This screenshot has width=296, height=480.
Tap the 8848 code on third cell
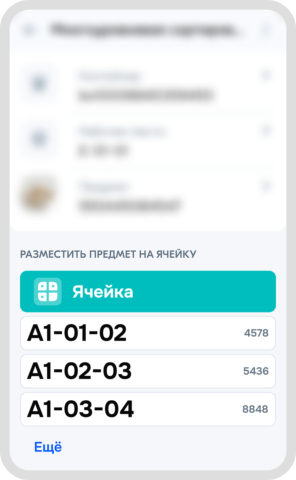[255, 409]
